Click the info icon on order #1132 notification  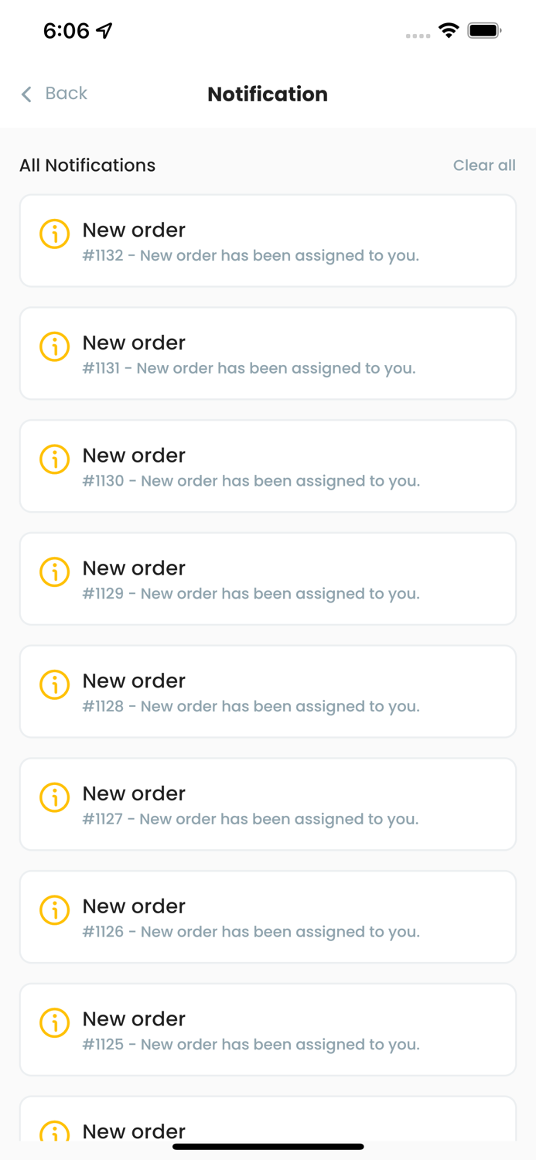[x=54, y=234]
